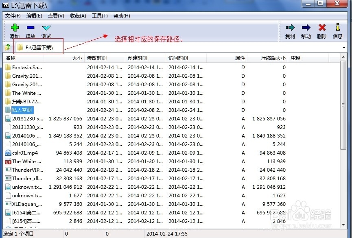Open the 帮助(H) menu
Image resolution: width=352 pixels, height=238 pixels.
122,16
